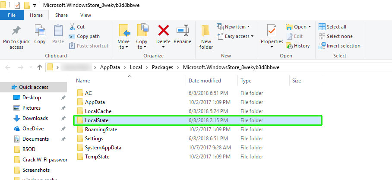
Task: Click the red Delete icon
Action: 163,31
